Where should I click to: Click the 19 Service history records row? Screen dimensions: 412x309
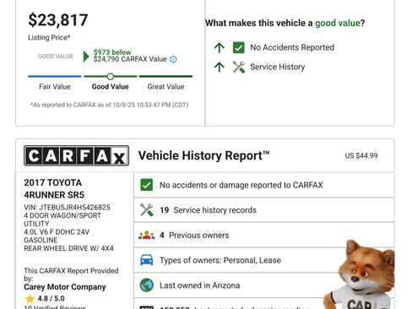(264, 210)
